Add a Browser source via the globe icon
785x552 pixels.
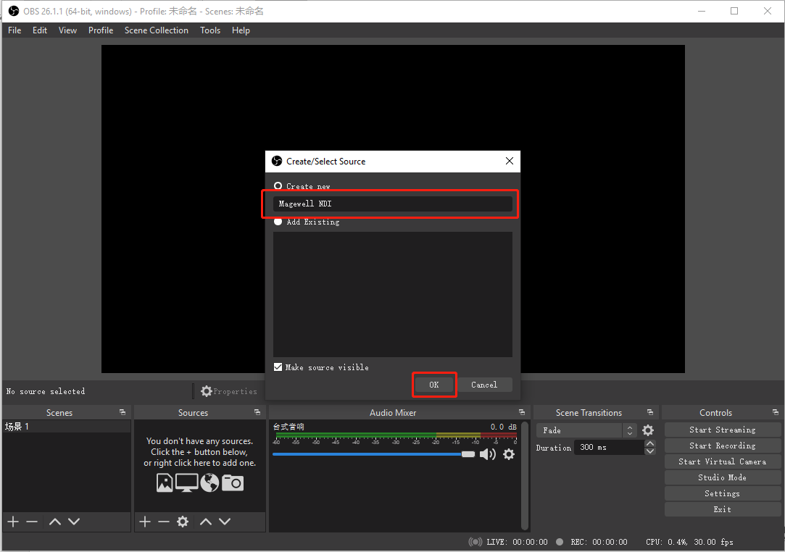click(x=209, y=482)
